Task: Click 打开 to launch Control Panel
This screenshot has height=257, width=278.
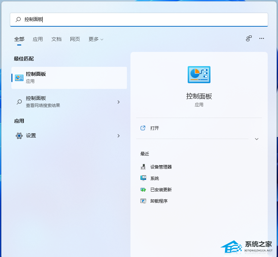Action: pos(155,128)
